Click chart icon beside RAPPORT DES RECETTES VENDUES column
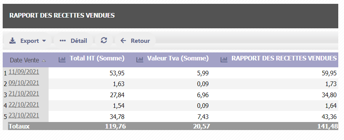The width and height of the screenshot is (344, 140). pyautogui.click(x=224, y=59)
